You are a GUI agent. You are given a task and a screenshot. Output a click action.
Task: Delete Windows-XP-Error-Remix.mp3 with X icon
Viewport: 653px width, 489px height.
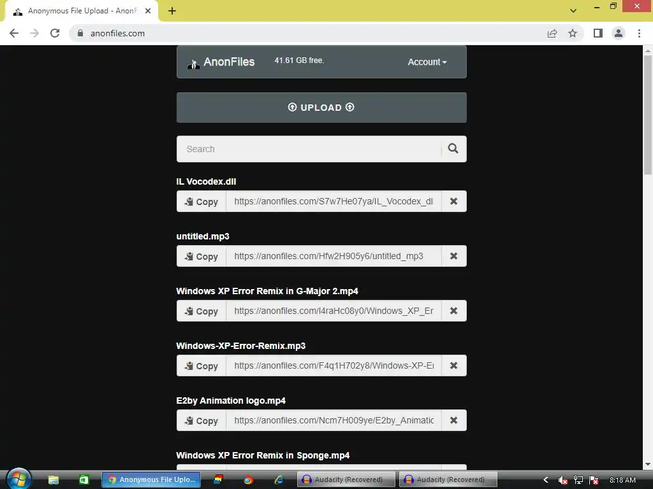(454, 366)
